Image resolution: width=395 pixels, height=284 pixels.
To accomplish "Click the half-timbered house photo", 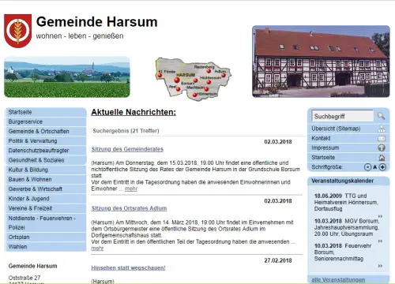I will [x=321, y=62].
